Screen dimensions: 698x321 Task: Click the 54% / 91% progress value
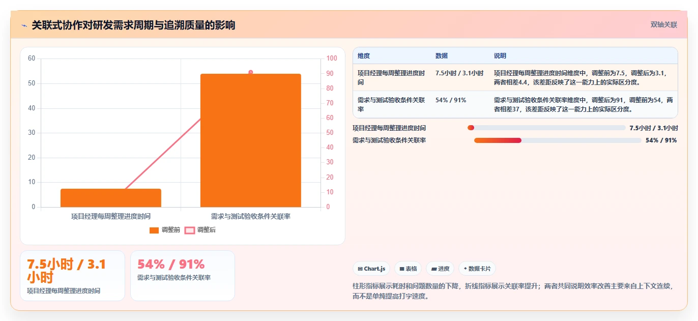click(661, 140)
